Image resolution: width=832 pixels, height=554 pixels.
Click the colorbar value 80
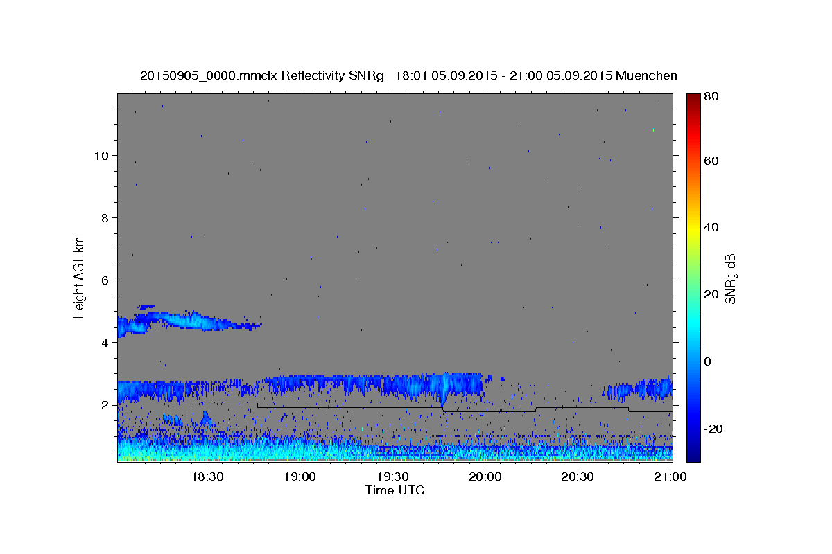coord(711,97)
